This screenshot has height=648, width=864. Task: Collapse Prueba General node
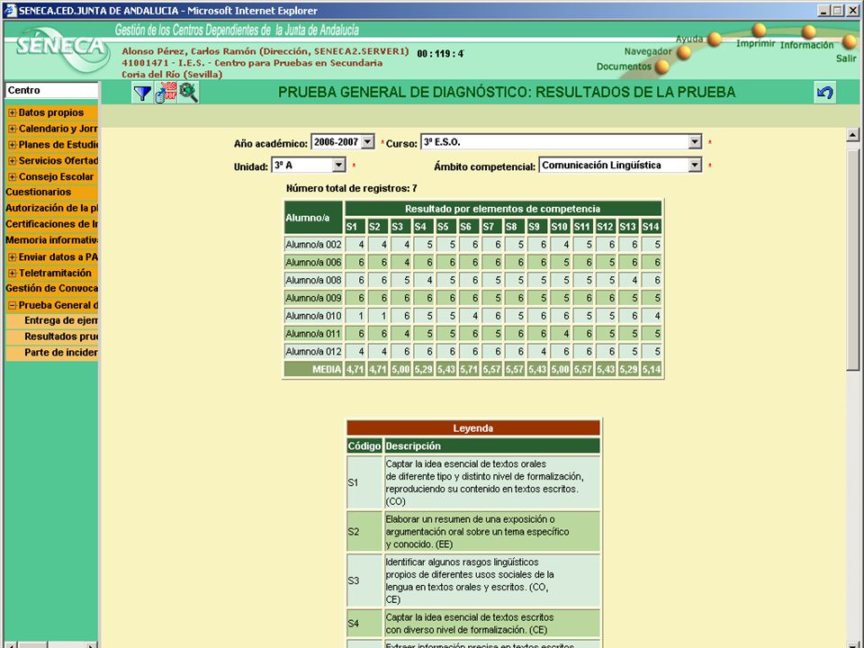pyautogui.click(x=12, y=305)
